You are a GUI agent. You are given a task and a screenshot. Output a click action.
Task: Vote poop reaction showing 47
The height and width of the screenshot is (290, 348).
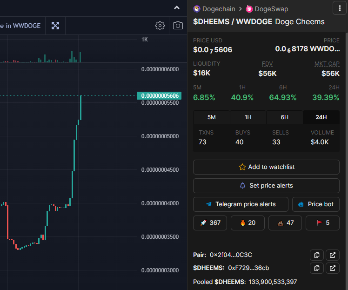[285, 223]
